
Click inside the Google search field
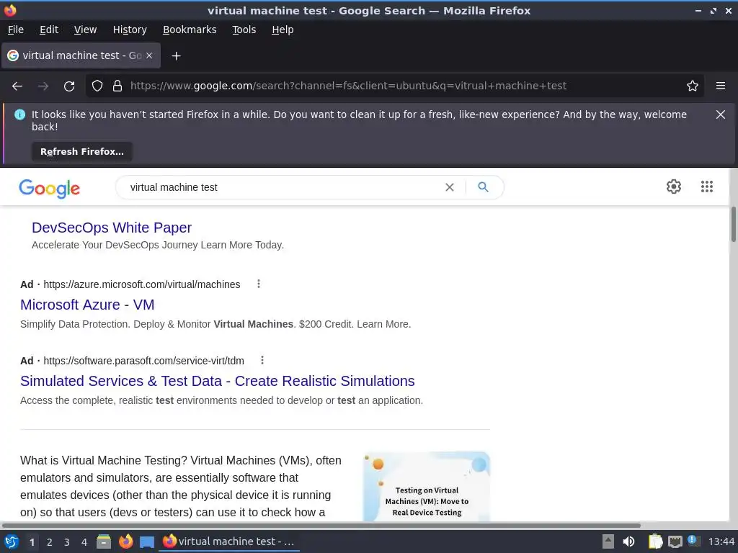point(283,187)
